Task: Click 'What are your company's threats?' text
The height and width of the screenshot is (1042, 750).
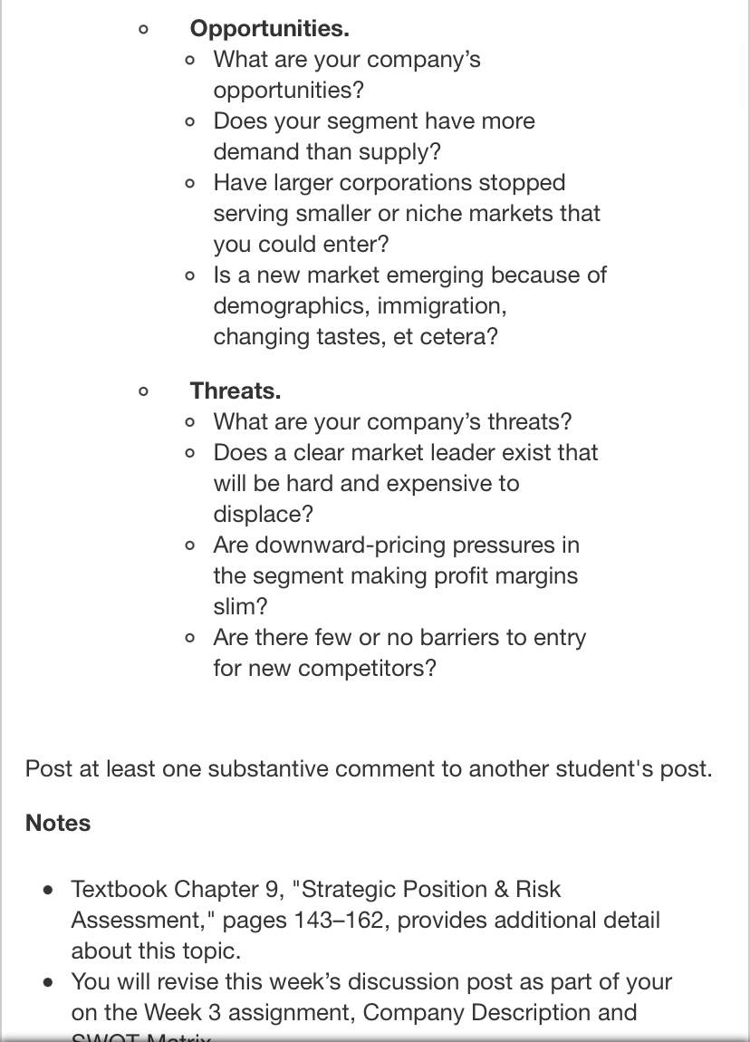Action: pyautogui.click(x=392, y=421)
